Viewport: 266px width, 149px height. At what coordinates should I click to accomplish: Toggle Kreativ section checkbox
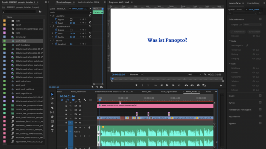(260, 96)
